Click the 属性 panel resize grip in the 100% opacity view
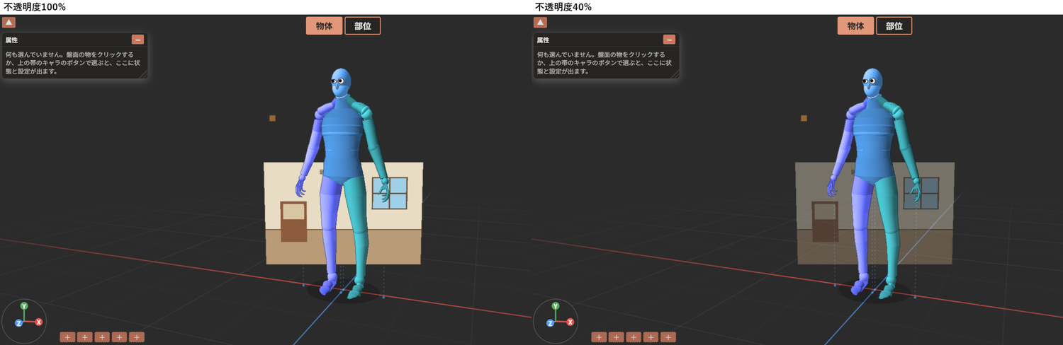The image size is (1063, 345). [x=144, y=74]
